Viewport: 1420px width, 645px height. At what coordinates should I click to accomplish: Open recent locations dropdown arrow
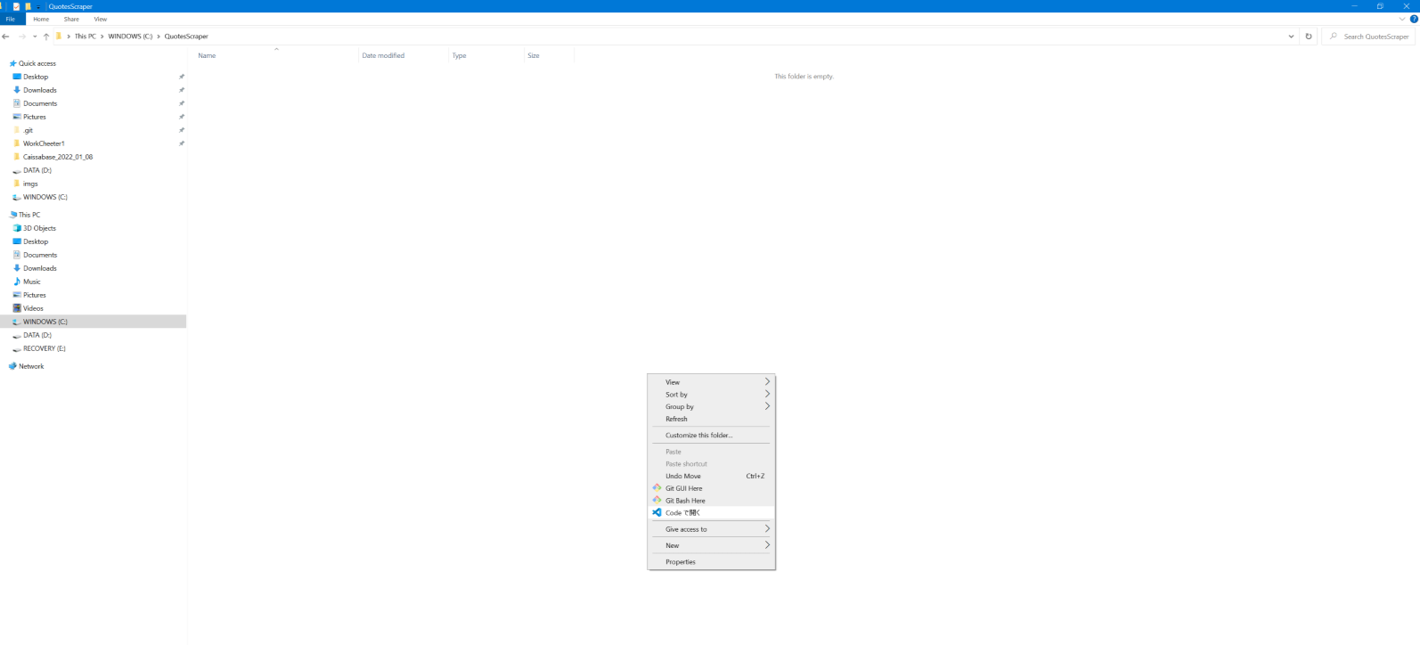click(35, 37)
